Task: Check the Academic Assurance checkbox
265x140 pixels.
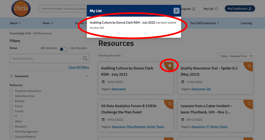Action: click(11, 91)
